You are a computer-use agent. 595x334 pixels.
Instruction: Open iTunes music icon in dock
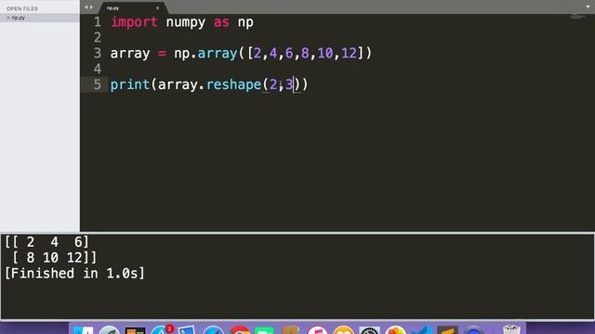click(318, 330)
